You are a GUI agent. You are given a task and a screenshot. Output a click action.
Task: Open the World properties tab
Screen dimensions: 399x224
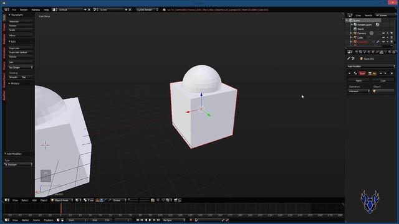(369, 52)
